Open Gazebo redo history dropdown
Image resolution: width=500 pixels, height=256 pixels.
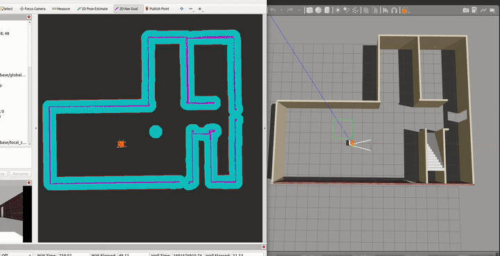click(299, 10)
